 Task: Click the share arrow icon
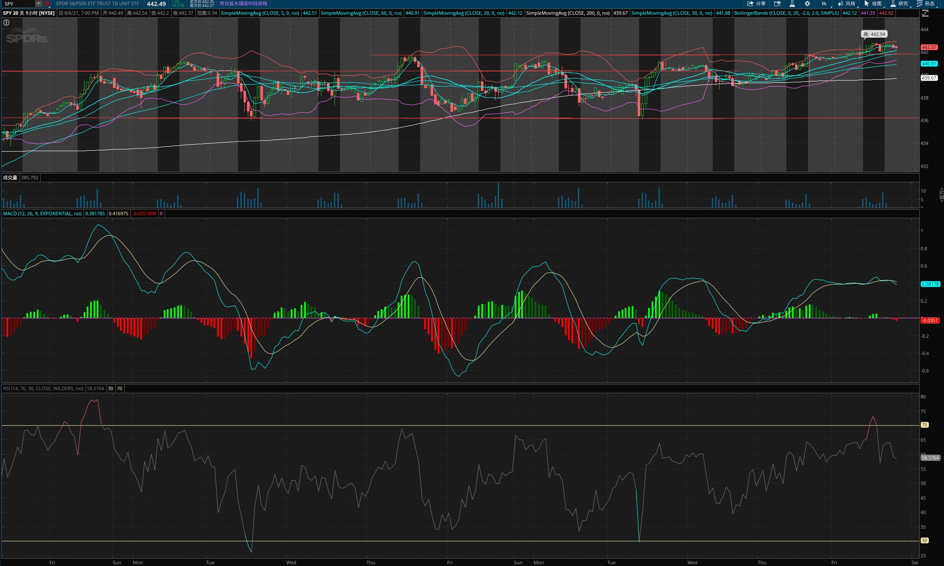[x=750, y=3]
